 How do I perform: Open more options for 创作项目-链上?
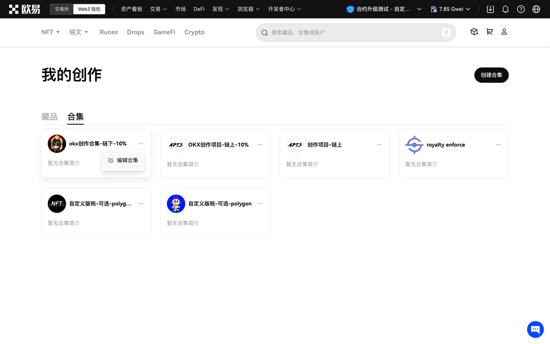(x=379, y=145)
